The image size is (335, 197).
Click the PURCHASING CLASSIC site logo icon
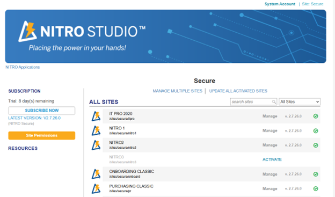pyautogui.click(x=96, y=188)
